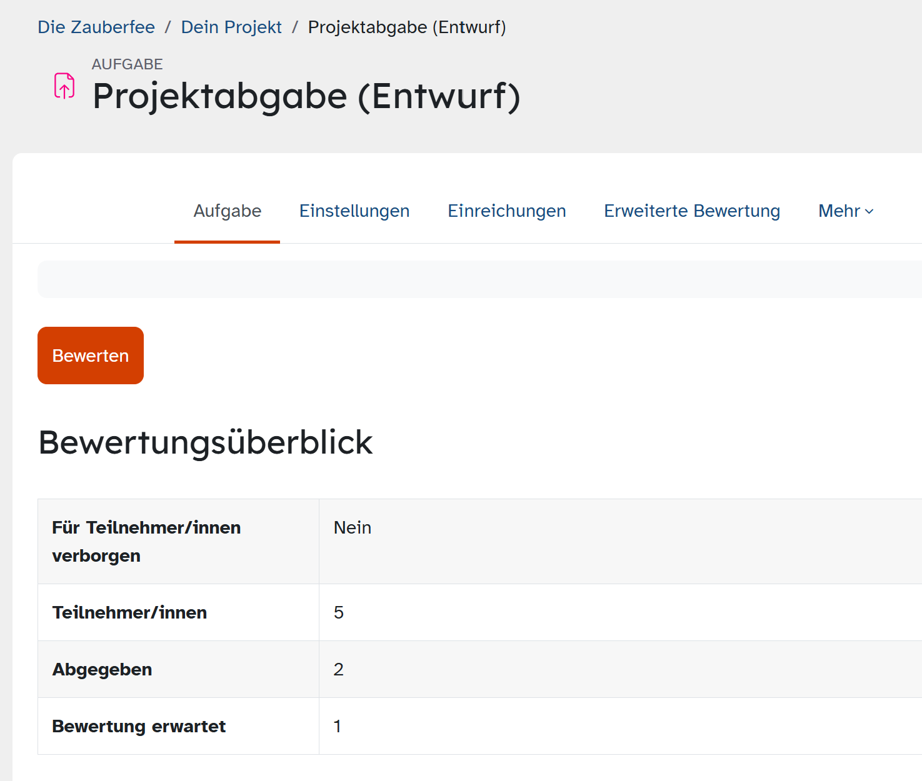Select the Teilnehmer/innen count value 5
This screenshot has height=781, width=922.
[339, 613]
